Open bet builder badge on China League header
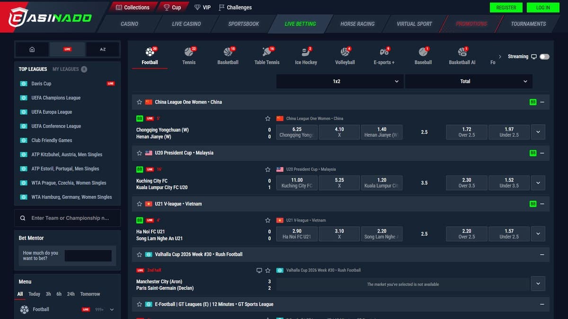This screenshot has width=568, height=319. tap(533, 102)
